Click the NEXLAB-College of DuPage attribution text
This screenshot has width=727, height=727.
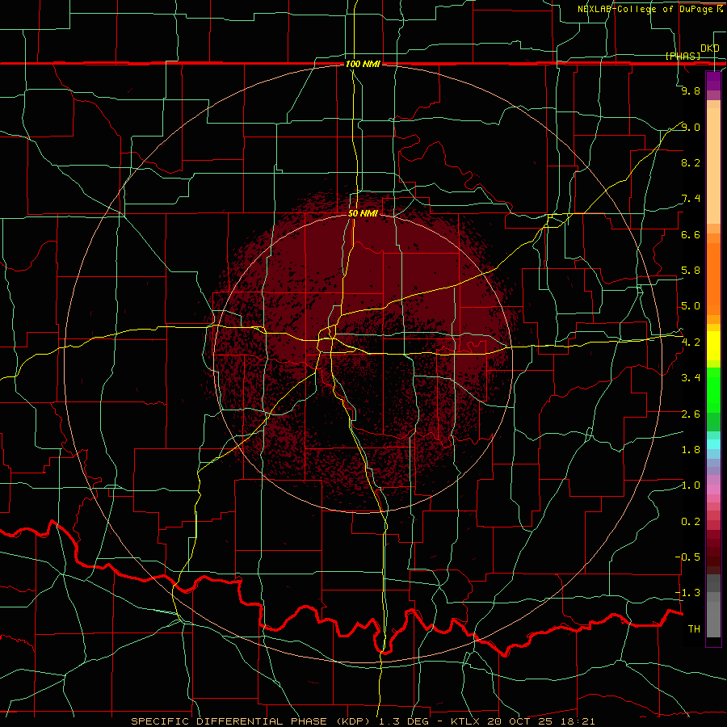click(x=646, y=9)
